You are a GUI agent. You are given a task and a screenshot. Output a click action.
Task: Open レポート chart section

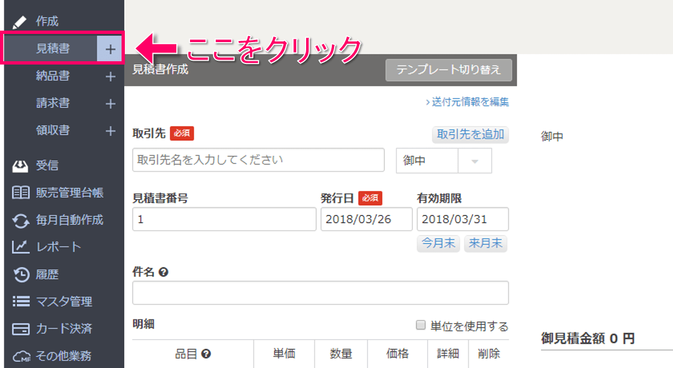pyautogui.click(x=58, y=247)
